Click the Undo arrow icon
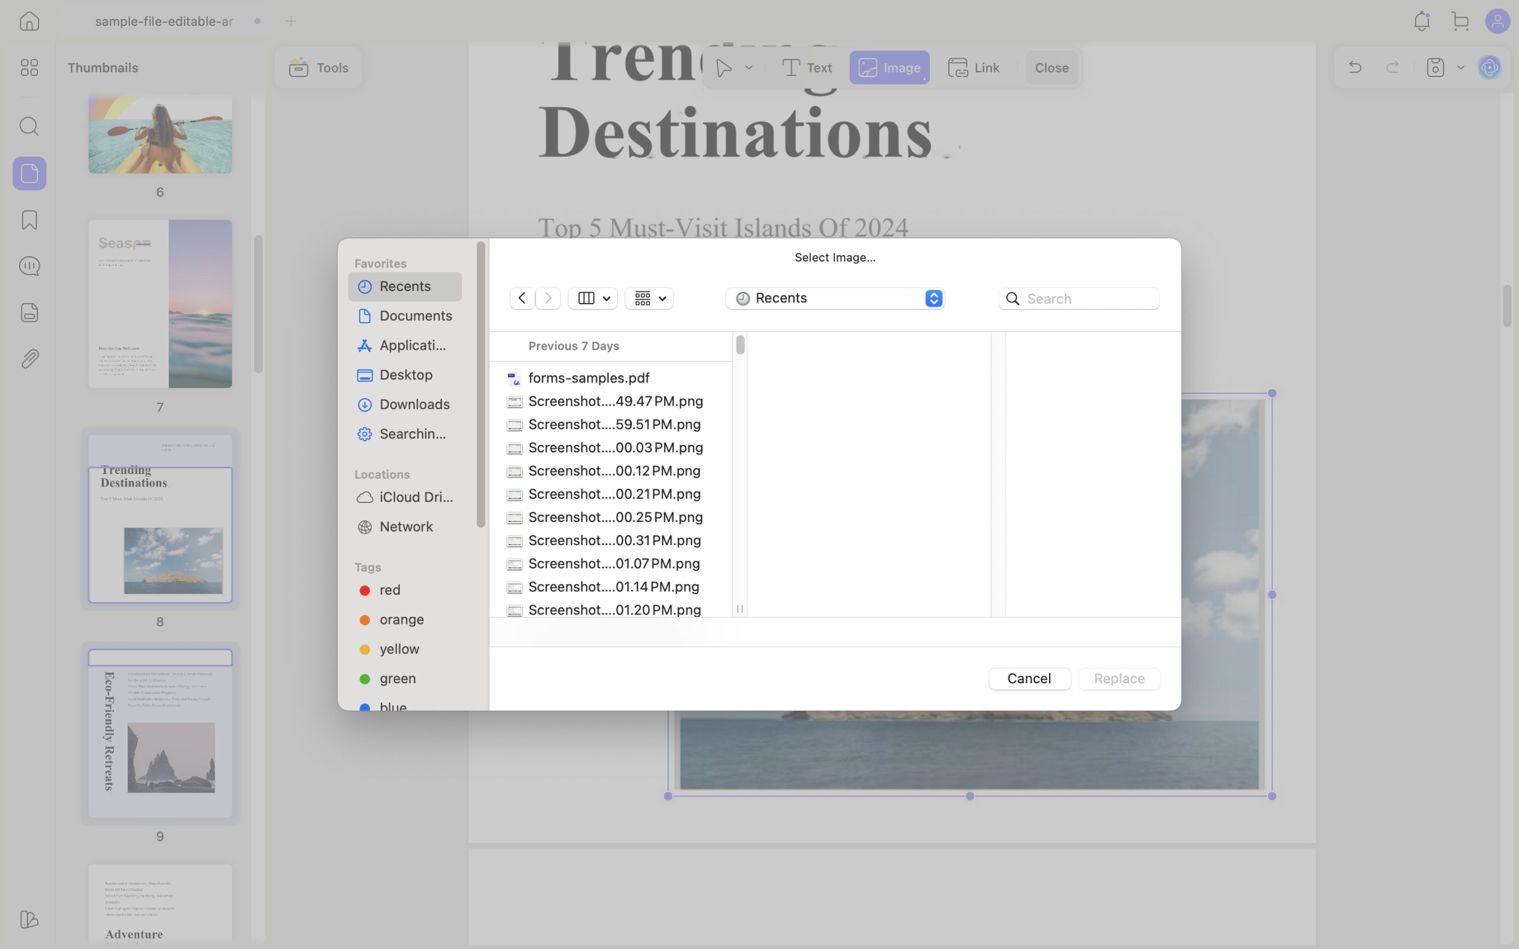 click(1355, 67)
